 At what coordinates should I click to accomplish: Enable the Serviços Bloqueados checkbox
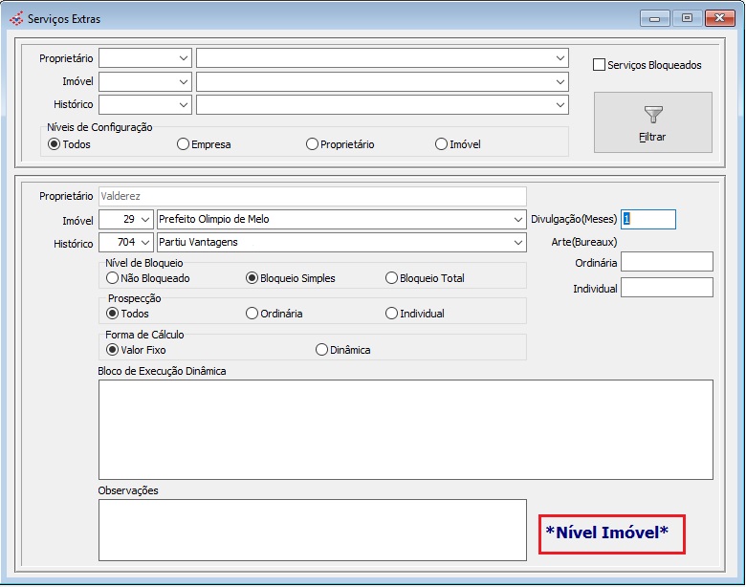point(600,65)
